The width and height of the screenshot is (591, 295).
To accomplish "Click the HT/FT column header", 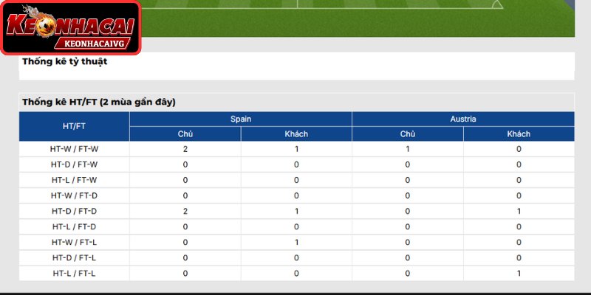I will click(x=75, y=126).
